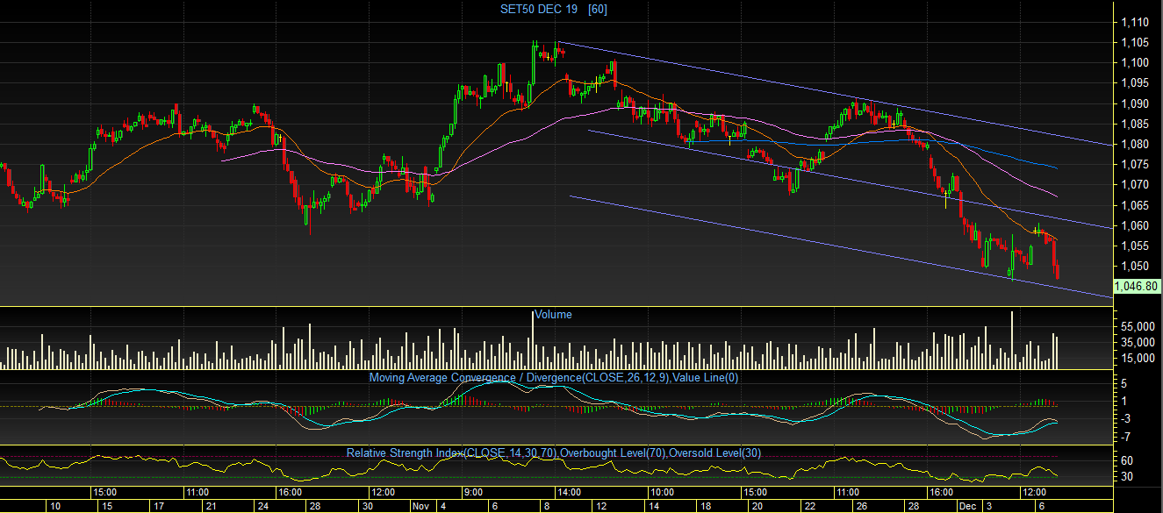
Task: Select the 60 RSI axis label
Action: click(1127, 460)
